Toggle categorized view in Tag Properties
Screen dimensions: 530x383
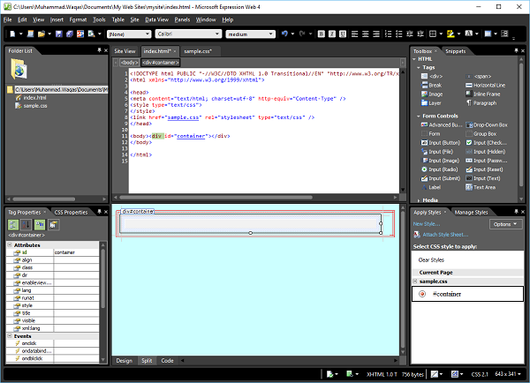tap(13, 226)
